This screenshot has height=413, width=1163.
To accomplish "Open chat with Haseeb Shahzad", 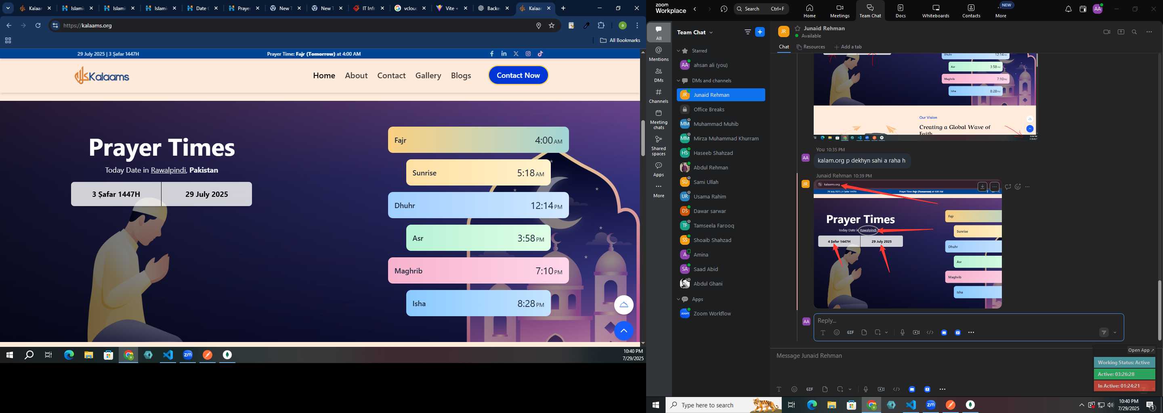I will pos(721,153).
